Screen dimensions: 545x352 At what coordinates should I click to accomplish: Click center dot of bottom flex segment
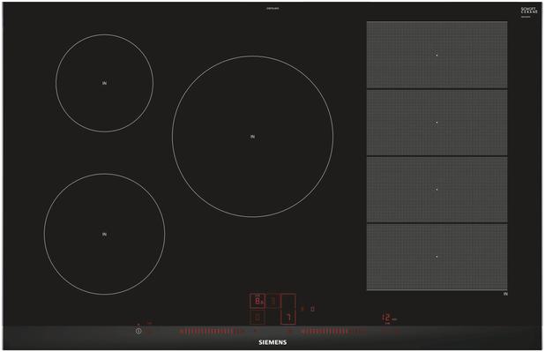point(437,257)
